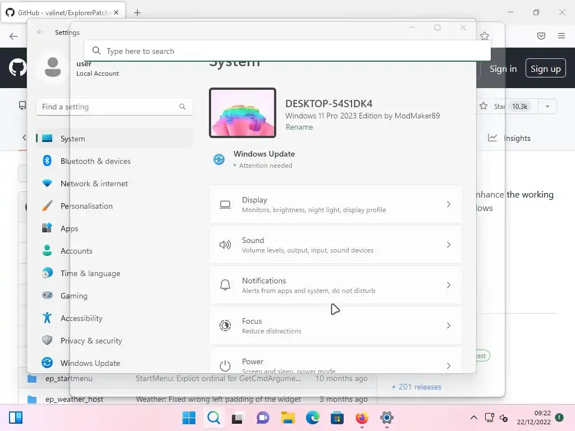
Task: Open widgets panel on taskbar
Action: tap(16, 418)
